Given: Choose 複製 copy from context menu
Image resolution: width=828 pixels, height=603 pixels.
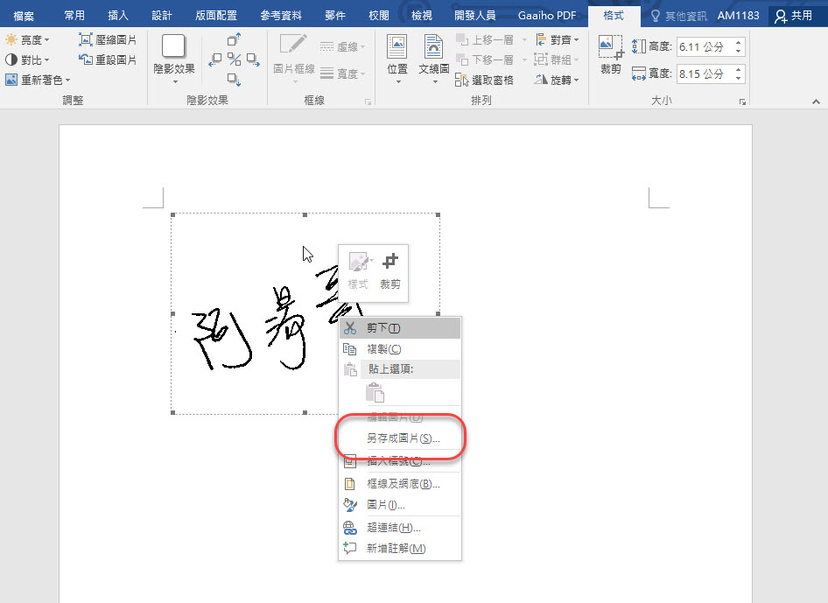Looking at the screenshot, I should pos(400,349).
